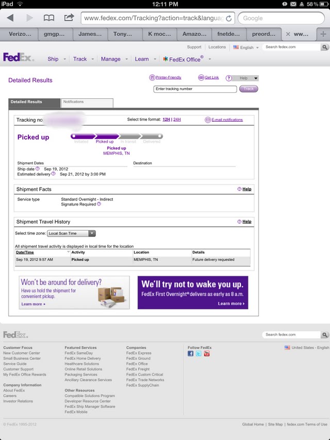330x440 pixels.
Task: Reload the page with refresh icon
Action: 229,18
